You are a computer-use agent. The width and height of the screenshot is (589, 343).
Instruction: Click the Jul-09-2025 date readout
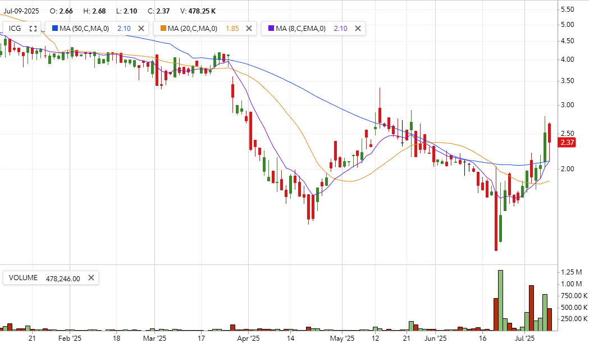coord(21,11)
